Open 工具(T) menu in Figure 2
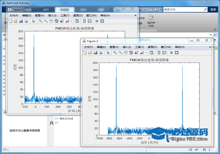 [x=139, y=47]
